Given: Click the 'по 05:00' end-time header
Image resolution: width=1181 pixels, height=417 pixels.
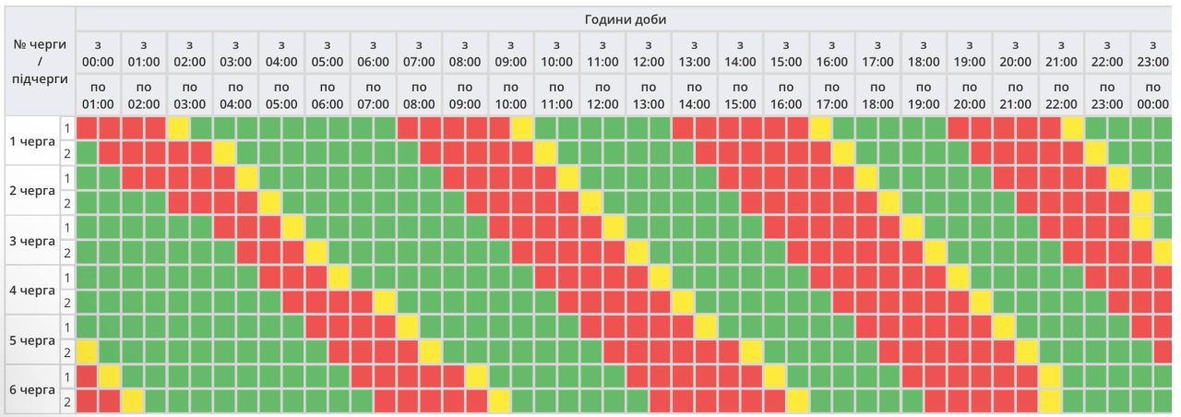Looking at the screenshot, I should click(x=281, y=95).
